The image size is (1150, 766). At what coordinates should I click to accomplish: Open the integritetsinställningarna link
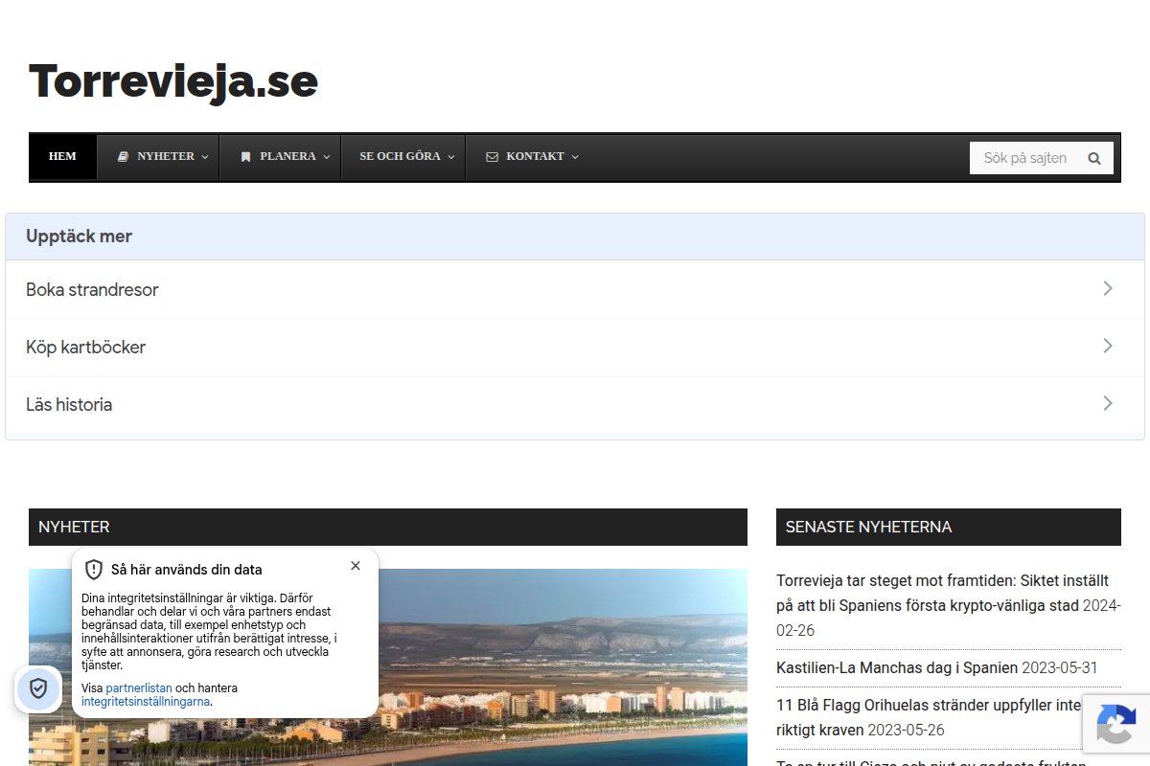[146, 702]
